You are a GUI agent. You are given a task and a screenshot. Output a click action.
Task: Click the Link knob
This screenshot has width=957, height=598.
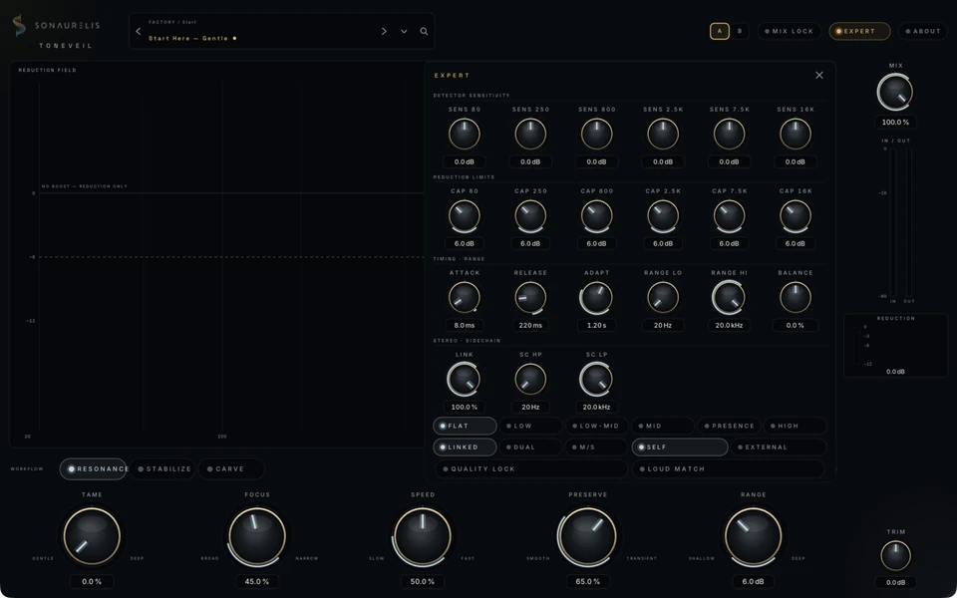tap(465, 379)
